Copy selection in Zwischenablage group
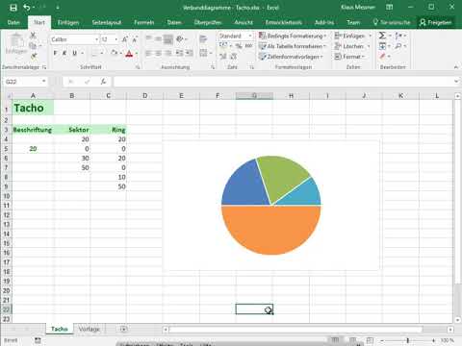The image size is (462, 346). pyautogui.click(x=33, y=46)
